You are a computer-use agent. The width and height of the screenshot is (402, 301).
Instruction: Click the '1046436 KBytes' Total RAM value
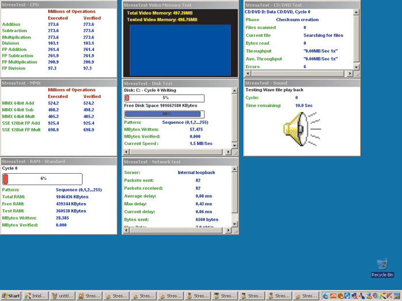click(x=72, y=197)
